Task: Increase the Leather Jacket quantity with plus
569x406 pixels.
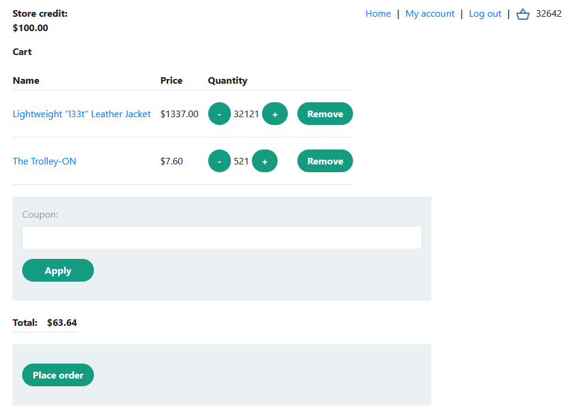Action: (275, 114)
